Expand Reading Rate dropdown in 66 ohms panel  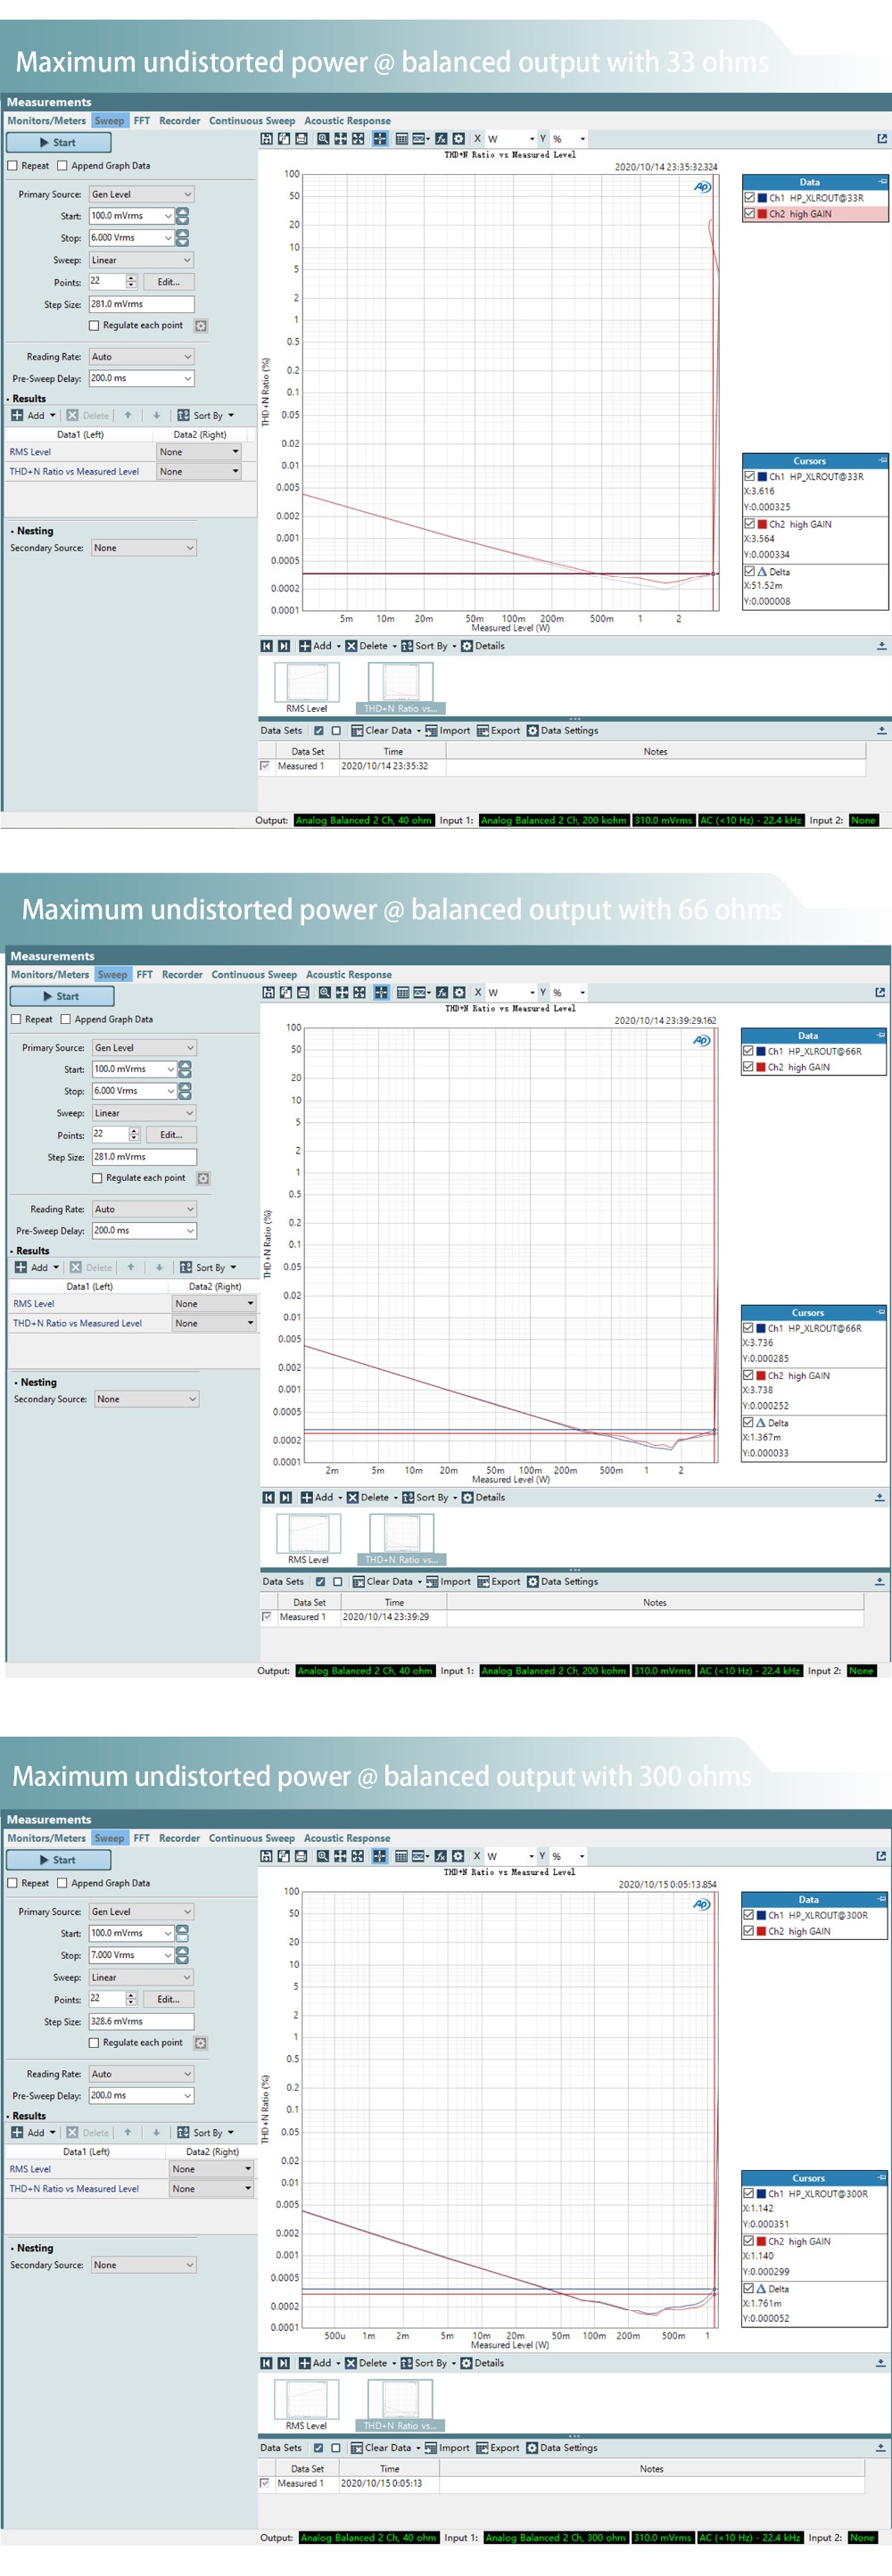pos(144,1209)
